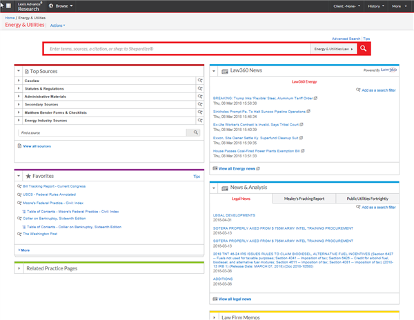
Task: Click View all sources link
Action: [x=37, y=146]
